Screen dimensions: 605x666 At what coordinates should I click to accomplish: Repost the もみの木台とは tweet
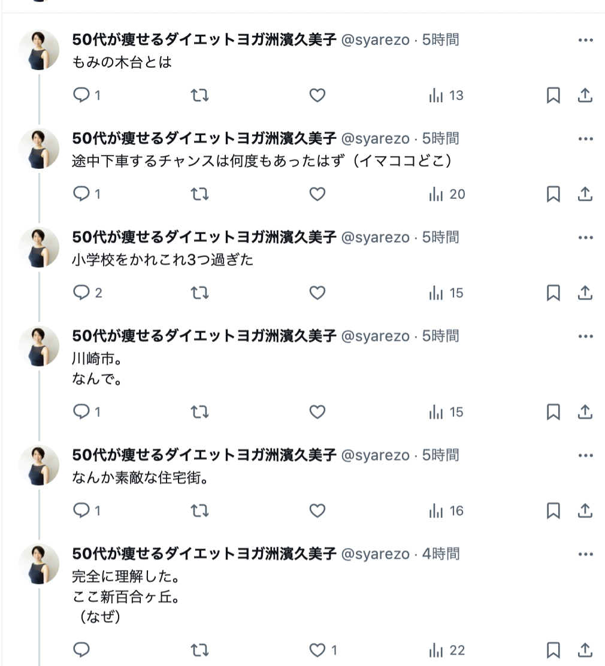coord(199,95)
